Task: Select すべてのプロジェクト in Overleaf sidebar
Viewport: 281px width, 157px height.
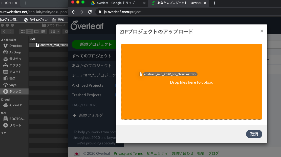Action: (92, 56)
